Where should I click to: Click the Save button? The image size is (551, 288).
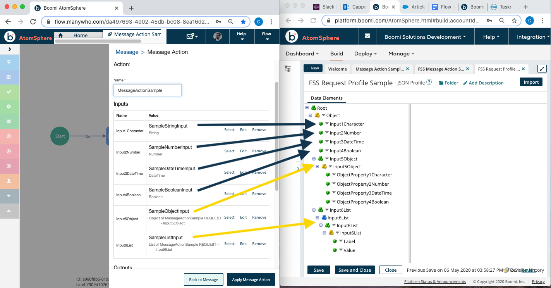point(319,270)
